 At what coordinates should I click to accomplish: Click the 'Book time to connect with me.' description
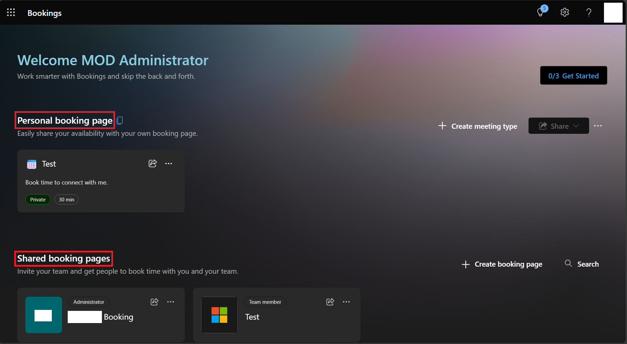(x=66, y=182)
